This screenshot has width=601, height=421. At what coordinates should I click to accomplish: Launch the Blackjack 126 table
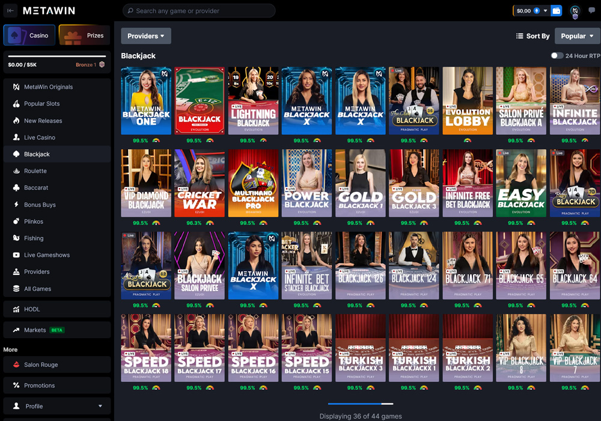tap(360, 266)
